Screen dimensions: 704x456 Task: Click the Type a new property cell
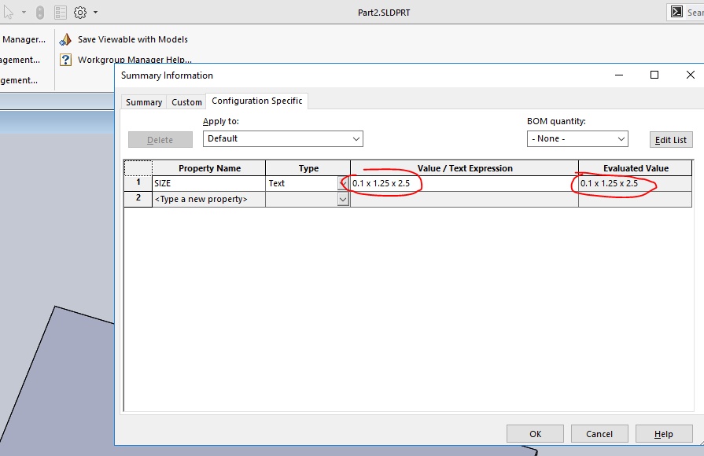[x=208, y=199]
